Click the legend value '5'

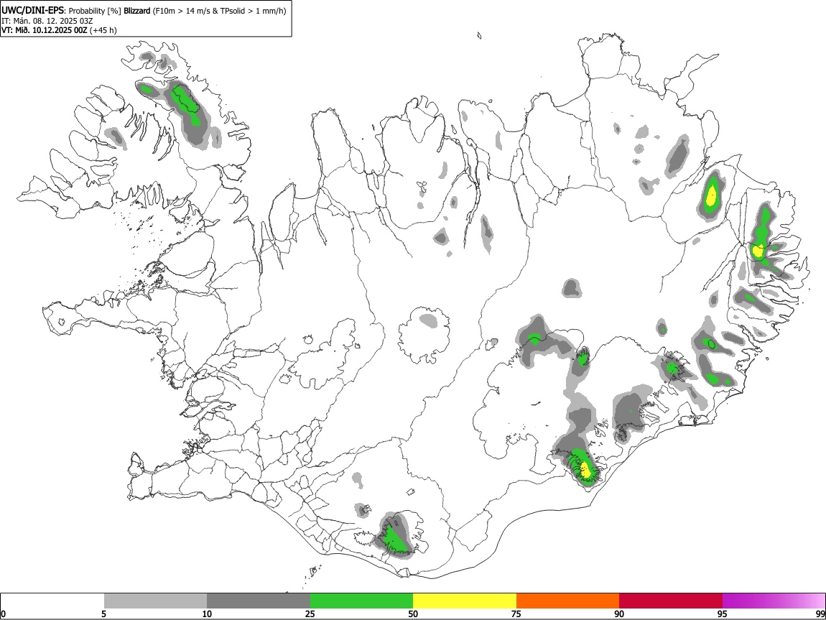[104, 614]
